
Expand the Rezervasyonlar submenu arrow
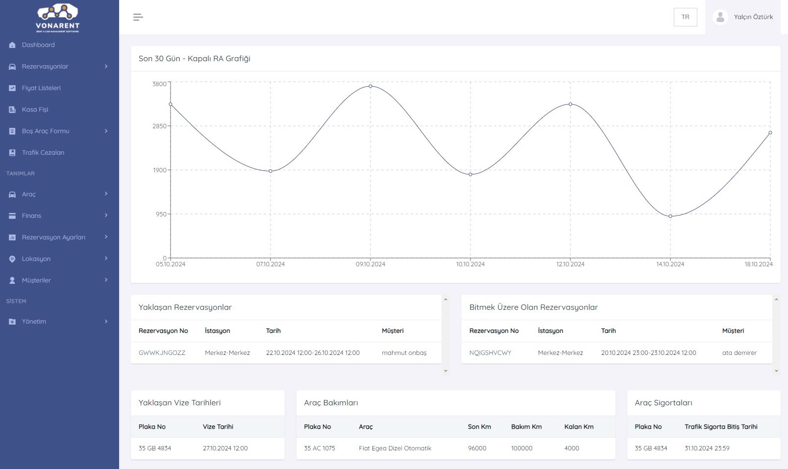point(106,67)
